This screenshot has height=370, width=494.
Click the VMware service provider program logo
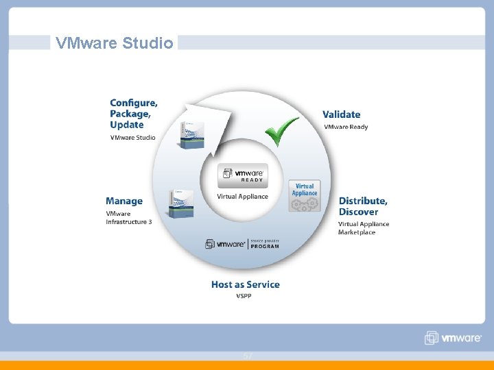tap(242, 244)
